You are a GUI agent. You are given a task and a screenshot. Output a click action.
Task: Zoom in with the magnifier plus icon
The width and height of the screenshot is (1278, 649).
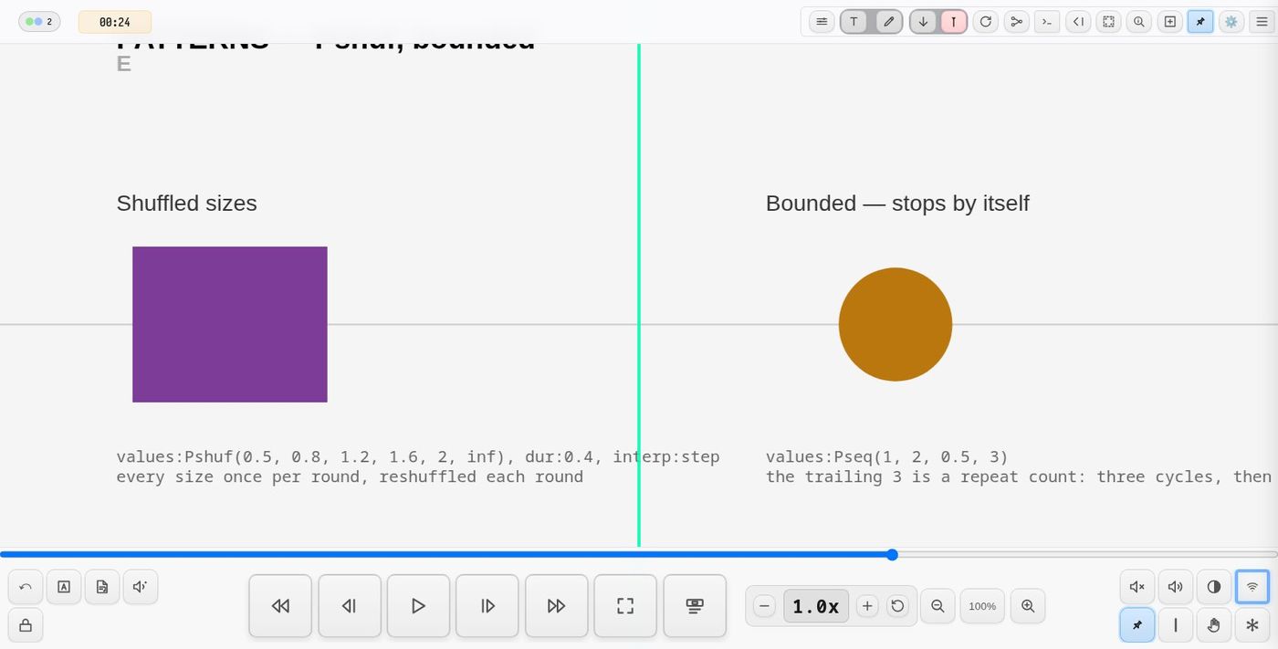click(x=1028, y=606)
